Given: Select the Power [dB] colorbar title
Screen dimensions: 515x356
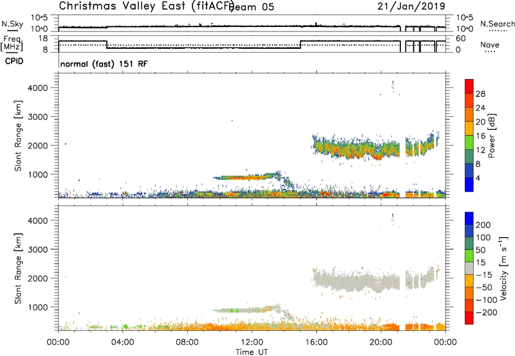Looking at the screenshot, I should click(x=491, y=136).
